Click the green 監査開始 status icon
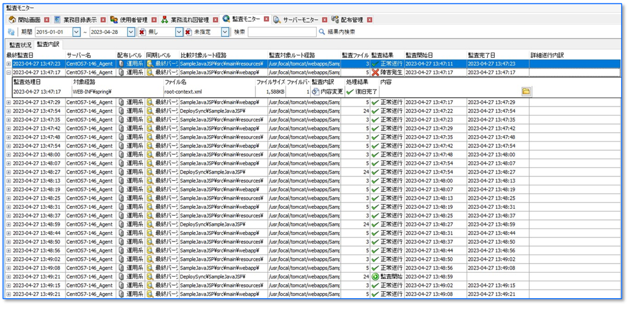The height and width of the screenshot is (314, 630). [x=375, y=277]
